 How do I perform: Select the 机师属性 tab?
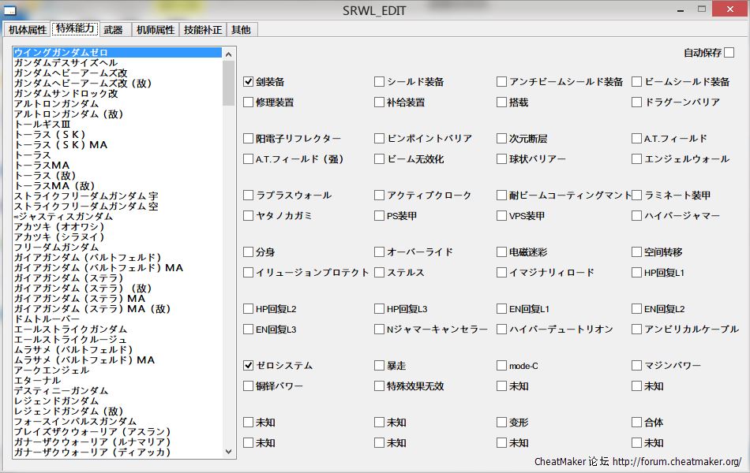coord(155,30)
